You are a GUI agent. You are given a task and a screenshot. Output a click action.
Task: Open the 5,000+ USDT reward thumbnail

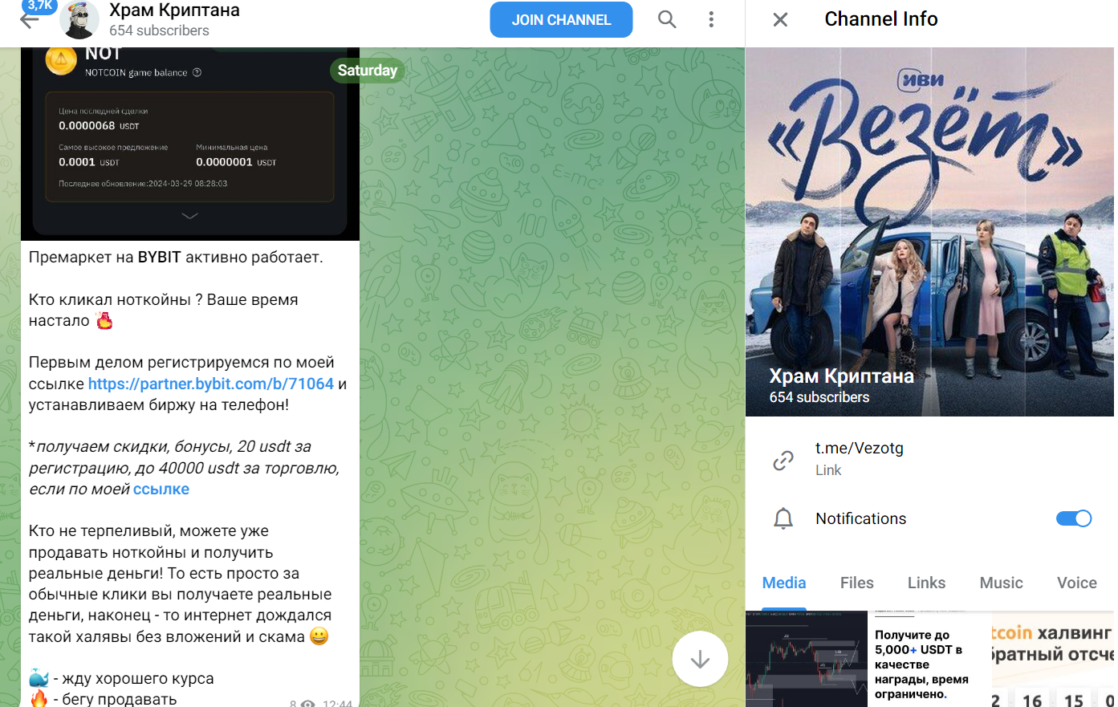[929, 659]
